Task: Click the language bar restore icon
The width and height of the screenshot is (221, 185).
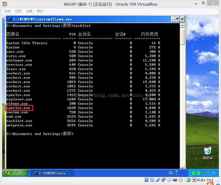Action: click(x=177, y=171)
